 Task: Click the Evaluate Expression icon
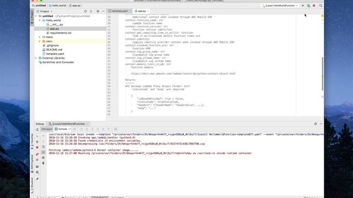tap(115, 129)
